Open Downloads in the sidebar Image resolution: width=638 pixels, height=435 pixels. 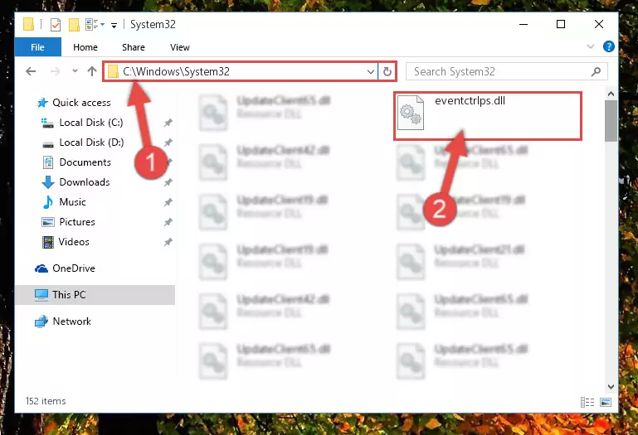[85, 182]
